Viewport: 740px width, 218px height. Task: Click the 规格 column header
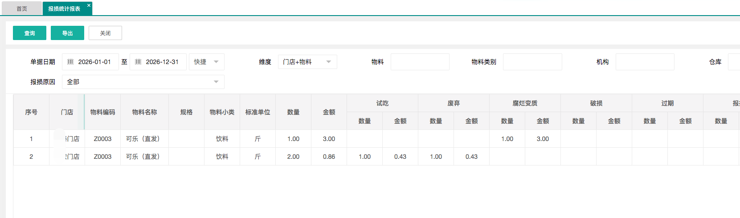[187, 112]
